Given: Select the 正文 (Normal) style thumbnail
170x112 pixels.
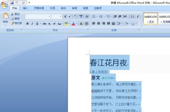Looking at the screenshot, I should pyautogui.click(x=151, y=18).
